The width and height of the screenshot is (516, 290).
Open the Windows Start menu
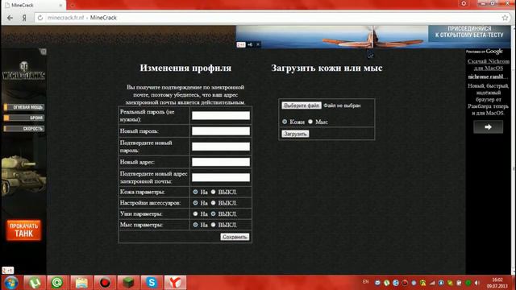(x=10, y=283)
